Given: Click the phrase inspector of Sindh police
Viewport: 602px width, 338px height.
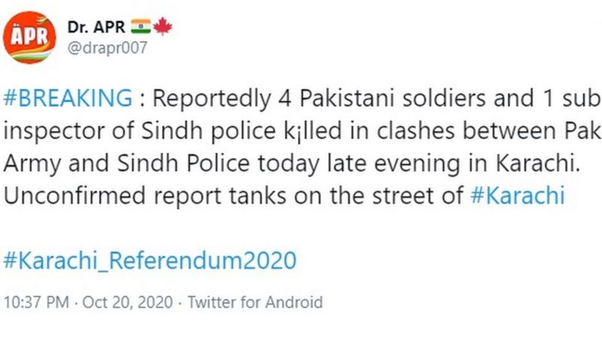Looking at the screenshot, I should (139, 131).
